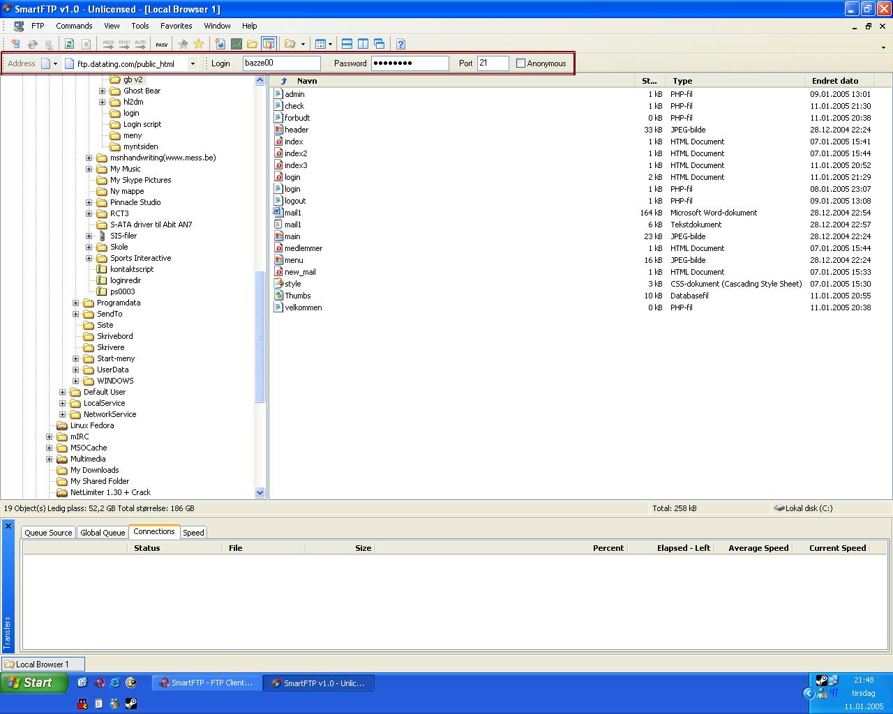The width and height of the screenshot is (893, 714).
Task: Click the add-to-favorites sparkle star icon
Action: (x=183, y=44)
